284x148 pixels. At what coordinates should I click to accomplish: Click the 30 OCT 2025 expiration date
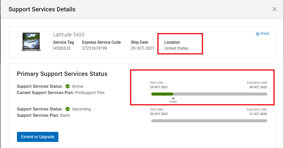coord(258,87)
